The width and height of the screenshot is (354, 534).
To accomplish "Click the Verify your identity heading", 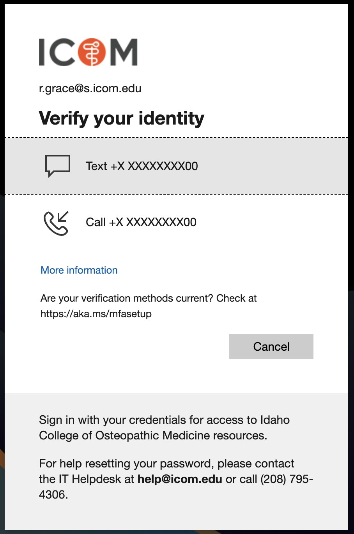I will click(122, 118).
